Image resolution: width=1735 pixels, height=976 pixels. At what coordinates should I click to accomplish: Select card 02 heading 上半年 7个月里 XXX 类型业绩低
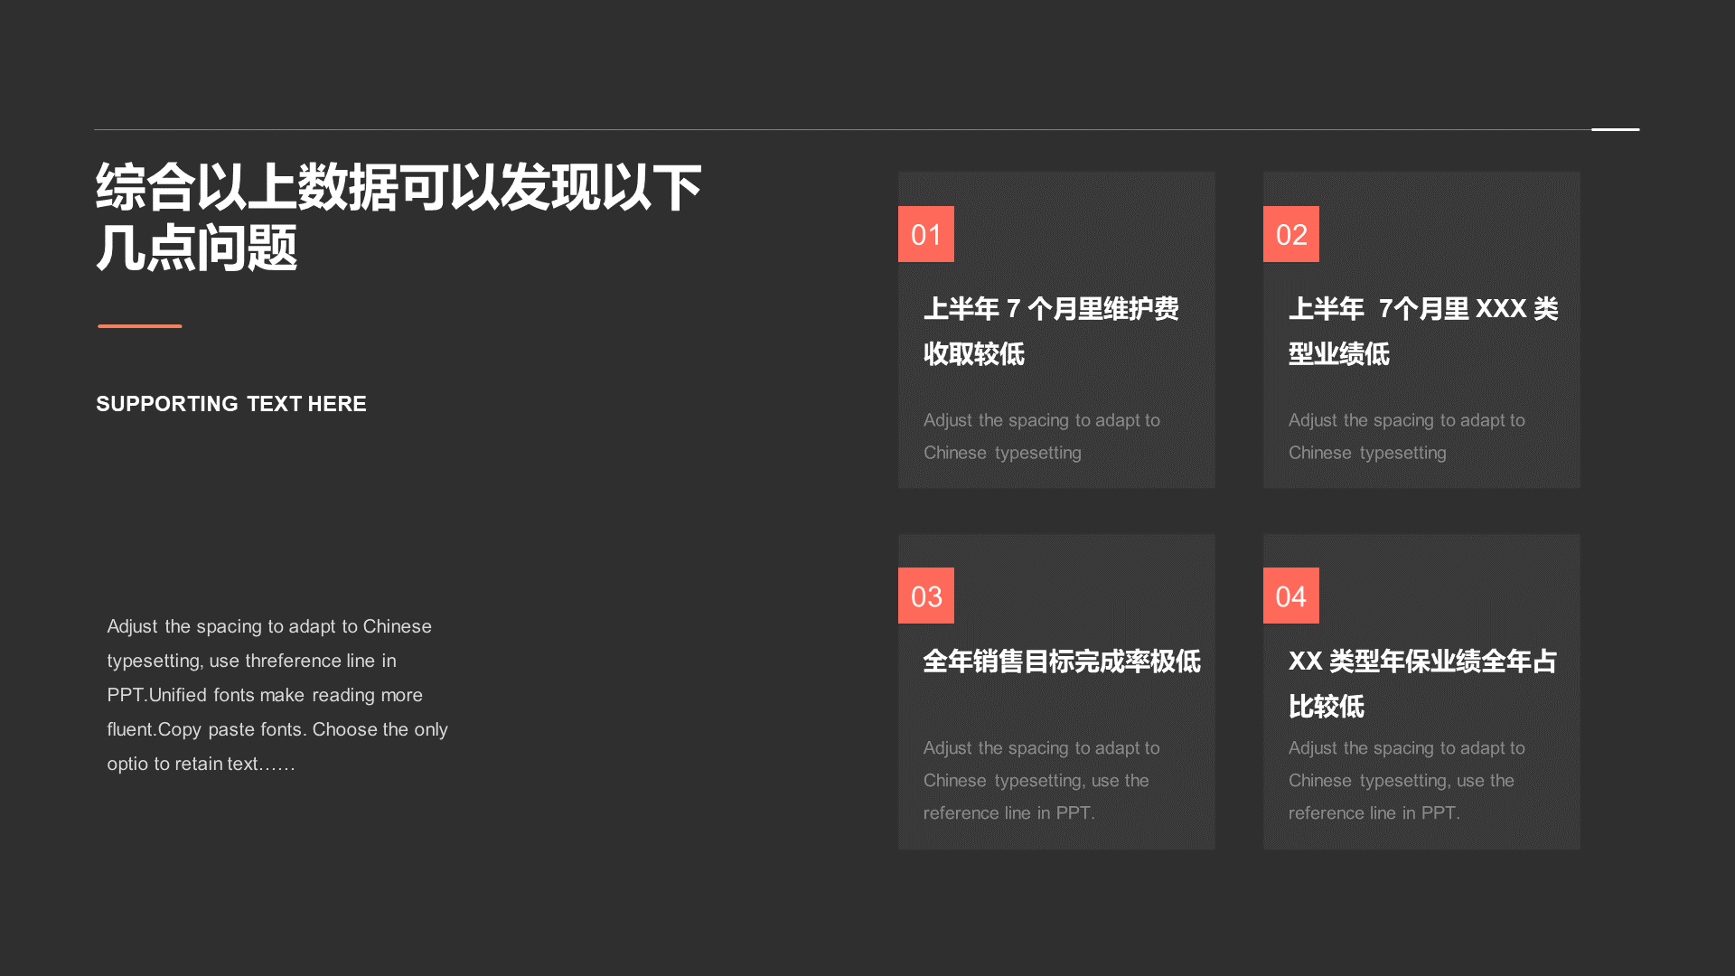pos(1423,331)
